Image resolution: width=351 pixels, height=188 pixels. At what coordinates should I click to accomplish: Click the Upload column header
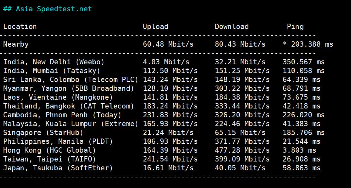[156, 27]
